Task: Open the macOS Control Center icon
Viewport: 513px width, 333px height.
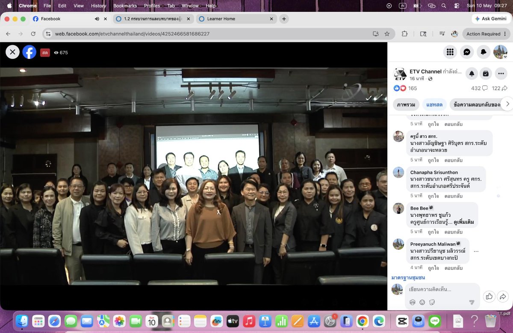Action: click(x=457, y=6)
